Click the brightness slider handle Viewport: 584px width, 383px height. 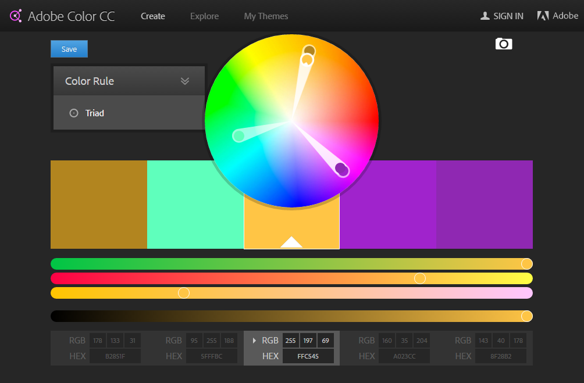[526, 316]
